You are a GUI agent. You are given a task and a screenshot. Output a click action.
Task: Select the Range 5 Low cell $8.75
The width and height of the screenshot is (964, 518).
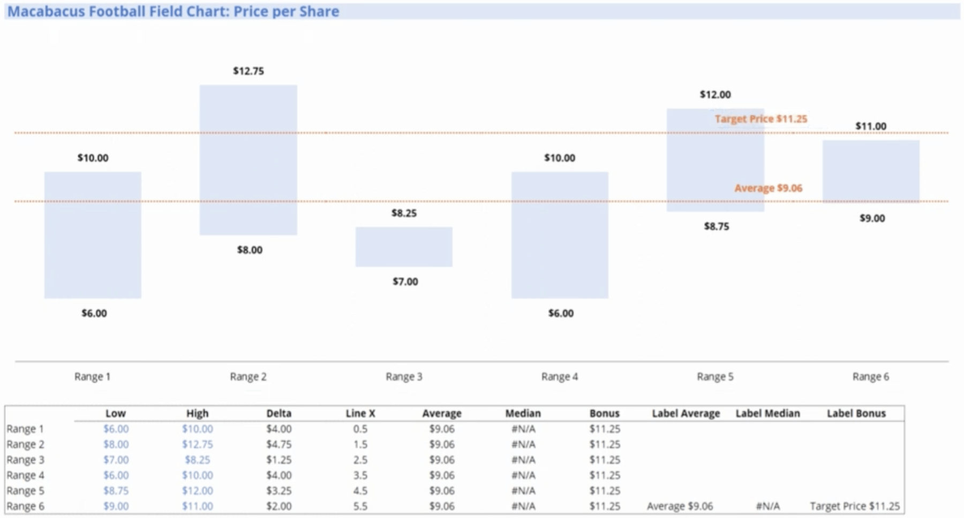coord(116,491)
